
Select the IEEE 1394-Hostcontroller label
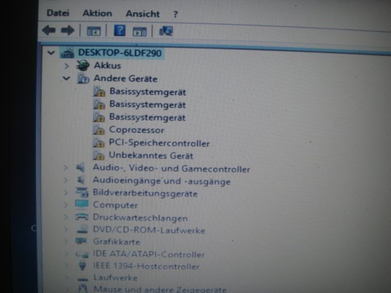pos(147,266)
